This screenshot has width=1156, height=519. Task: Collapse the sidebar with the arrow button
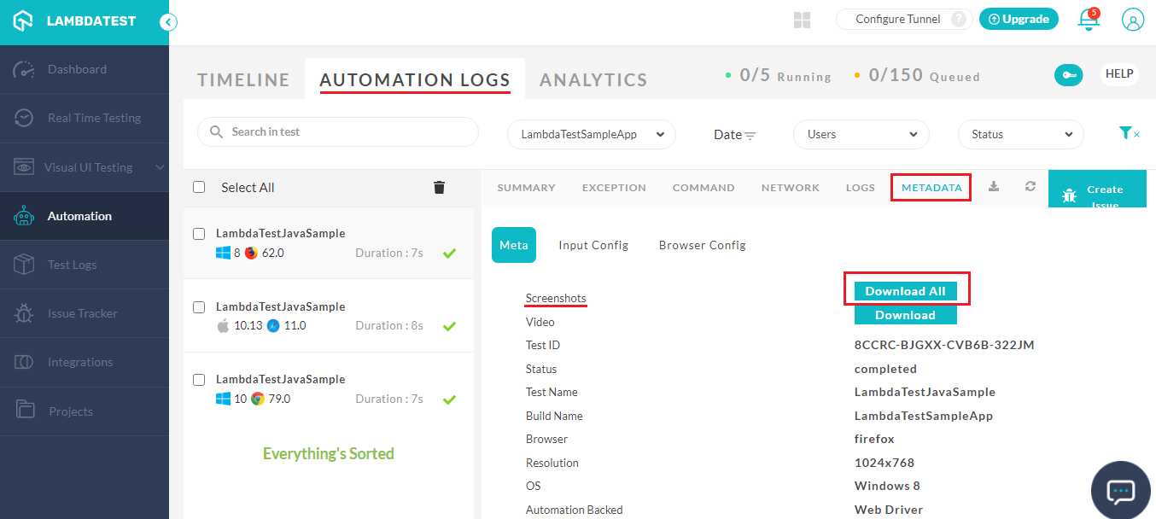[x=168, y=22]
